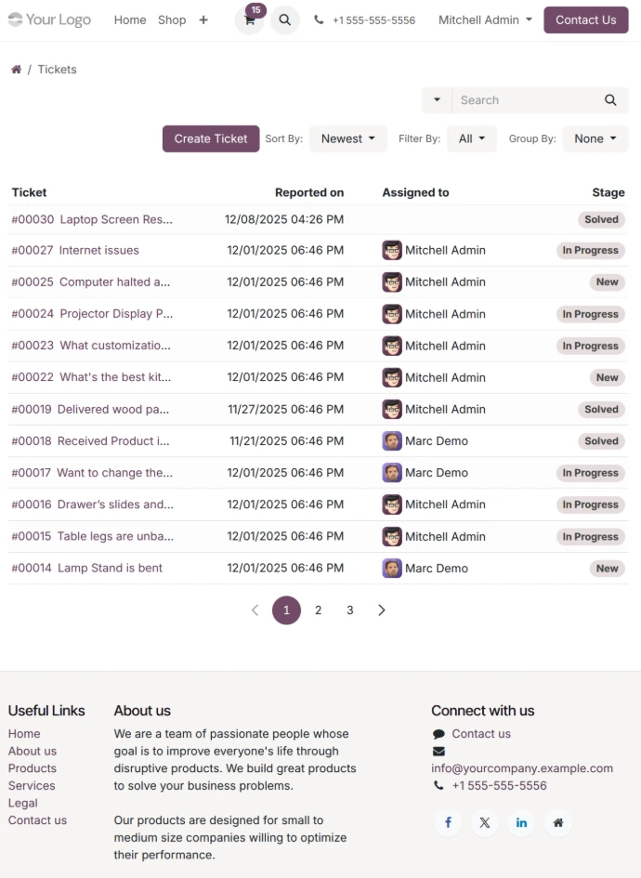
Task: Submit search with the tickets magnifier icon
Action: coord(610,100)
